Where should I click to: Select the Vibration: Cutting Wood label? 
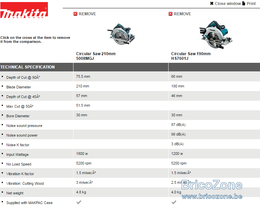pos(25,183)
